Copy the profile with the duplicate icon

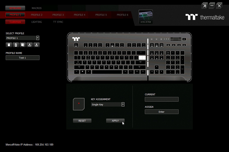[x=23, y=45]
